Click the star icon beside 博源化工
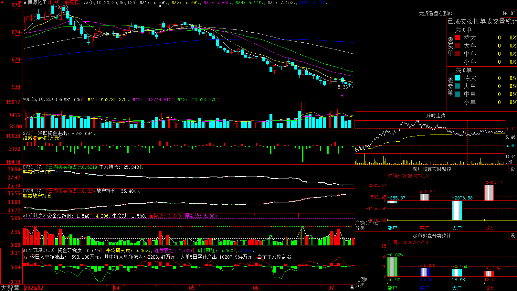 coord(25,3)
